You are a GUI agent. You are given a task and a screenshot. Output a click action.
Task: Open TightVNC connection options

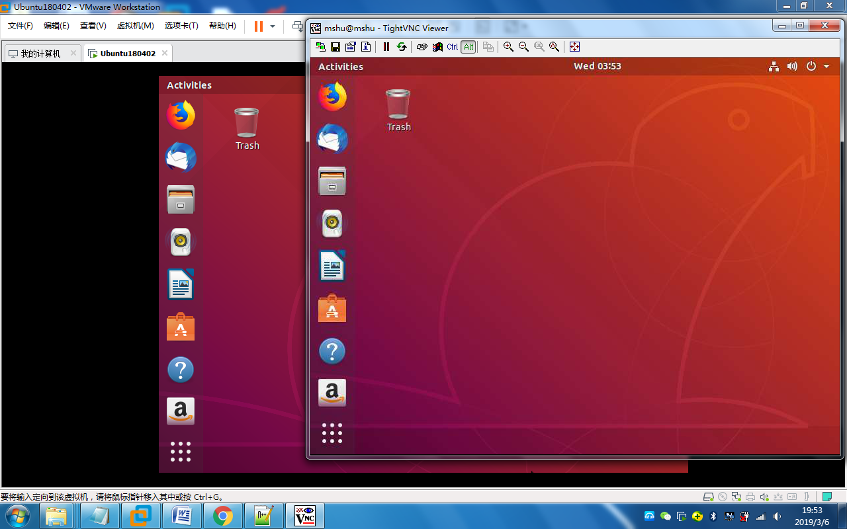(350, 47)
